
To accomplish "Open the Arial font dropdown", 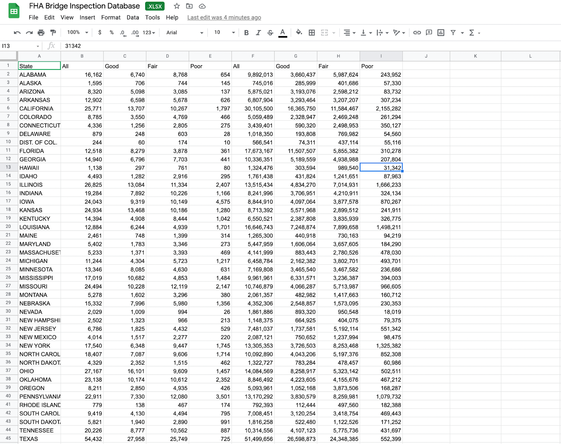I will pos(185,33).
